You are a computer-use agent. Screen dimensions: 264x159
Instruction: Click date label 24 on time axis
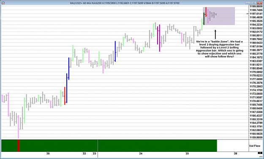pyautogui.click(x=141, y=154)
